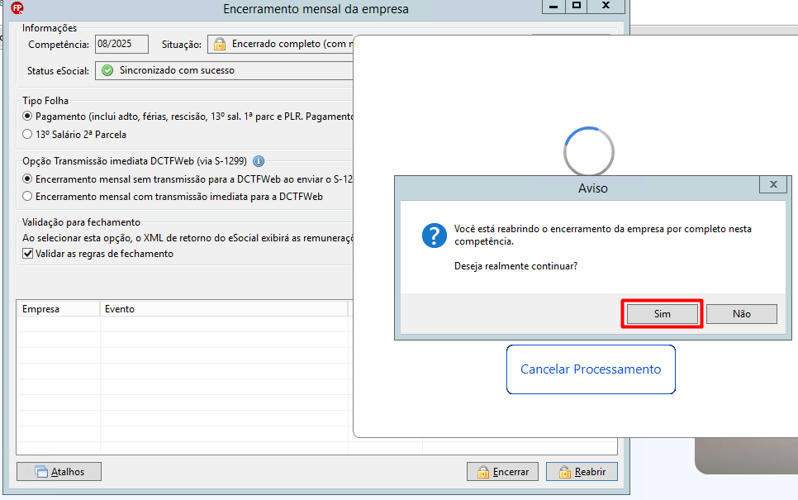Click the Competência field showing 08/2025

121,45
